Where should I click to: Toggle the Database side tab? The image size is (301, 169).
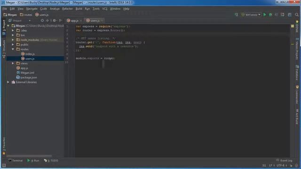click(x=297, y=73)
